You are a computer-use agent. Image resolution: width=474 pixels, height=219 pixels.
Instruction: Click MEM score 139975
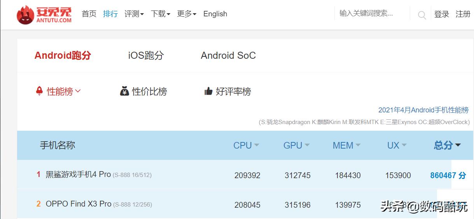(348, 205)
